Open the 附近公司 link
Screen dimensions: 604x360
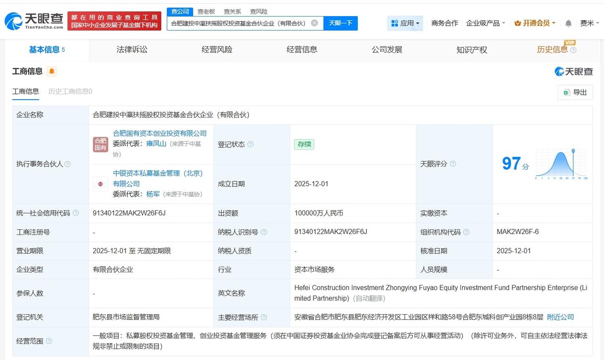(560, 317)
